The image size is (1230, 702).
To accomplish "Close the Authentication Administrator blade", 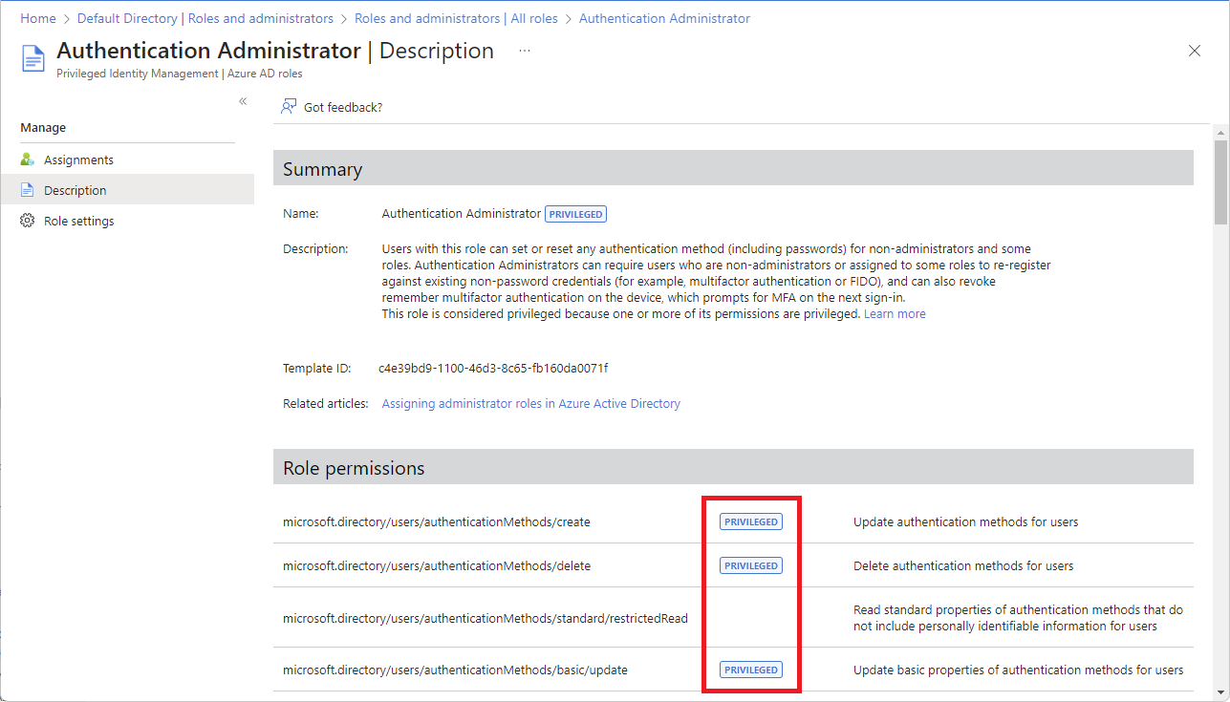I will pos(1194,52).
